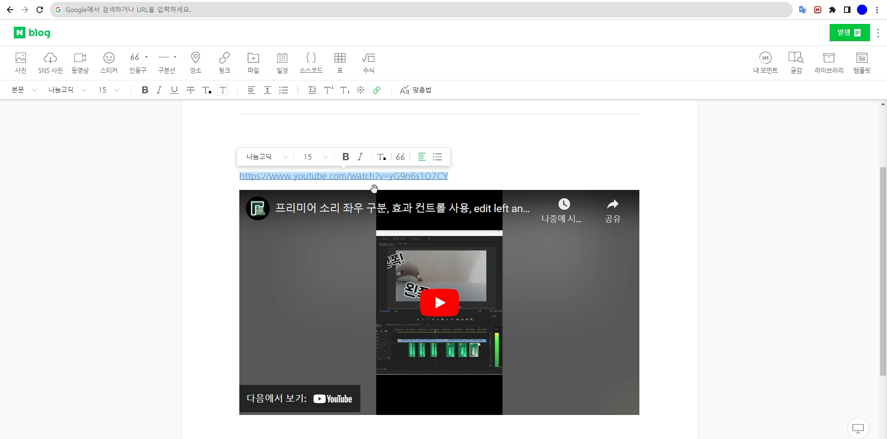Click the browser address bar
This screenshot has height=439, width=887.
tap(421, 10)
